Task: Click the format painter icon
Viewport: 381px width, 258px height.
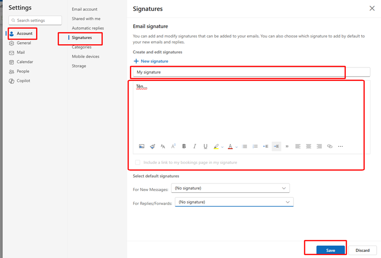Action: point(152,146)
